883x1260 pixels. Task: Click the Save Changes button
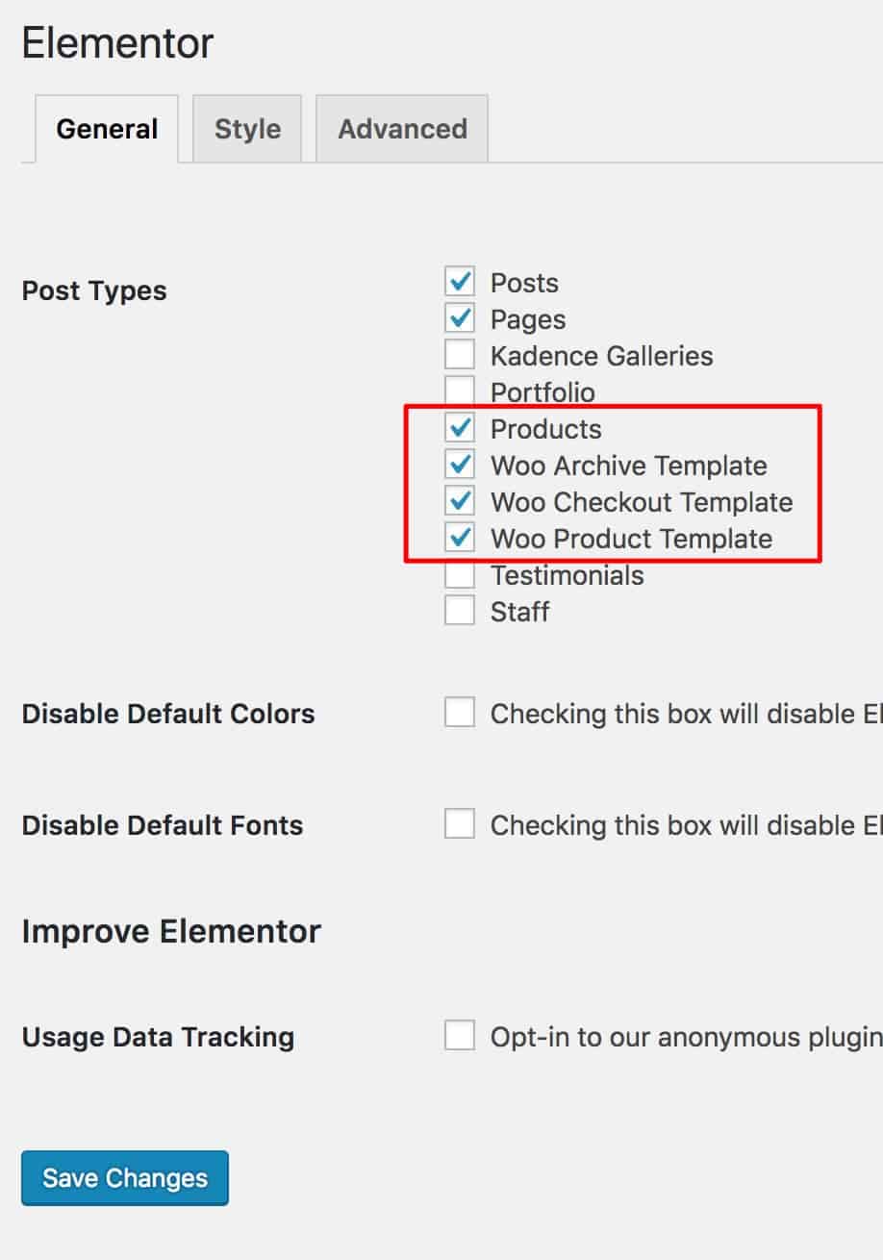coord(125,1178)
